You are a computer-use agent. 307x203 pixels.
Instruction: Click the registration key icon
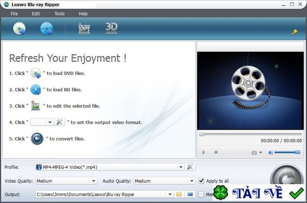tap(294, 32)
